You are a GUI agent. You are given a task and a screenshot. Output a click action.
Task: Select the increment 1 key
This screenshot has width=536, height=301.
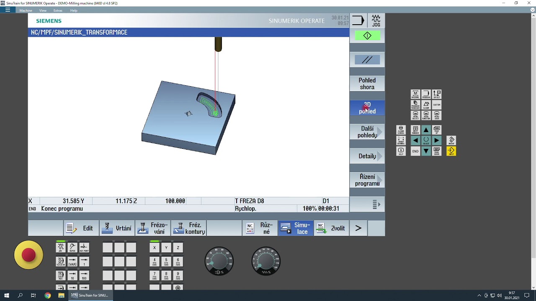pos(84,262)
